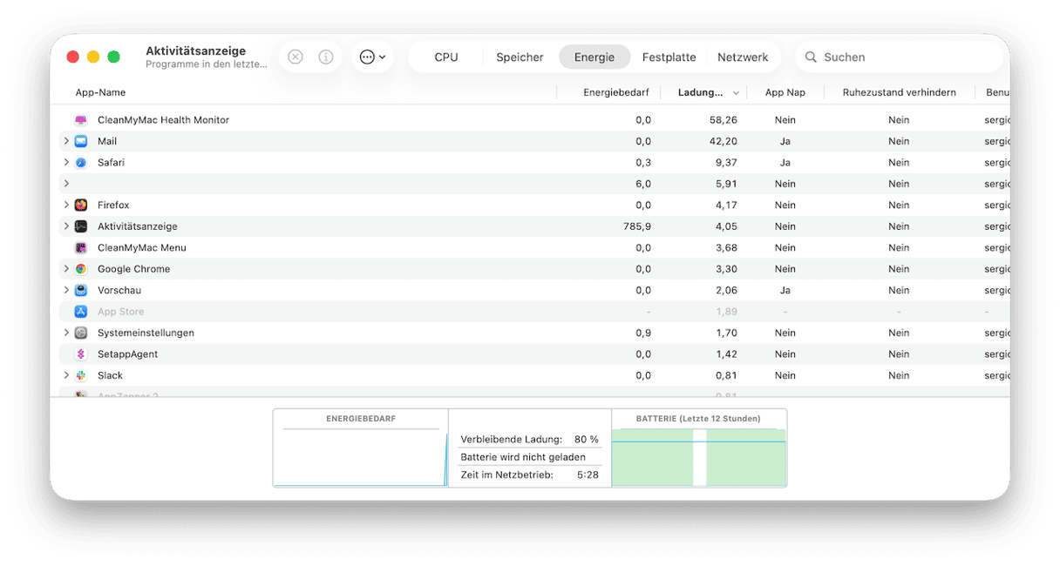Click into the Suchen search field
1060x566 pixels.
900,57
